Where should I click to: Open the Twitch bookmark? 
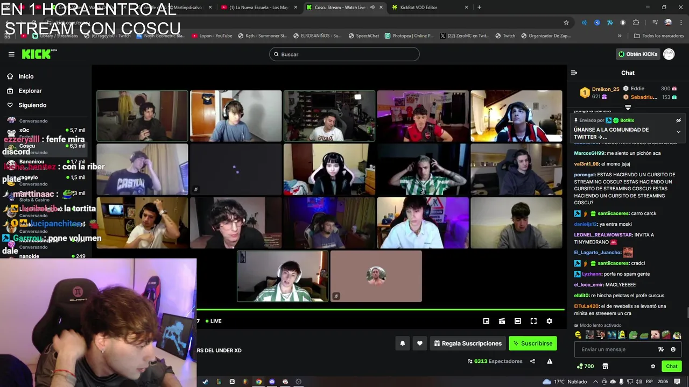(x=505, y=36)
